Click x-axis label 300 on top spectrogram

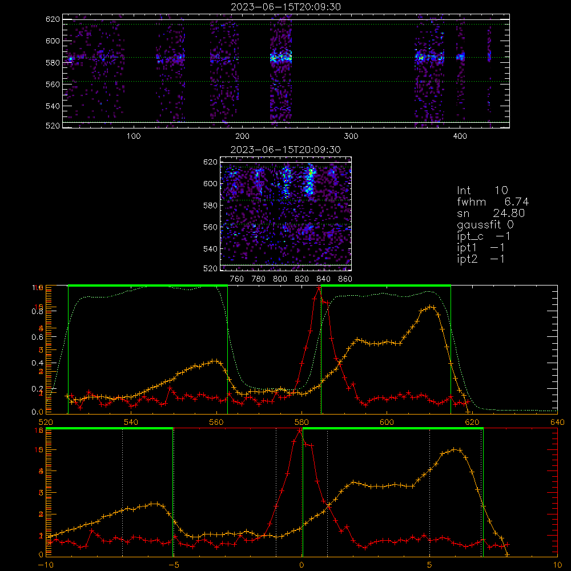pyautogui.click(x=351, y=136)
